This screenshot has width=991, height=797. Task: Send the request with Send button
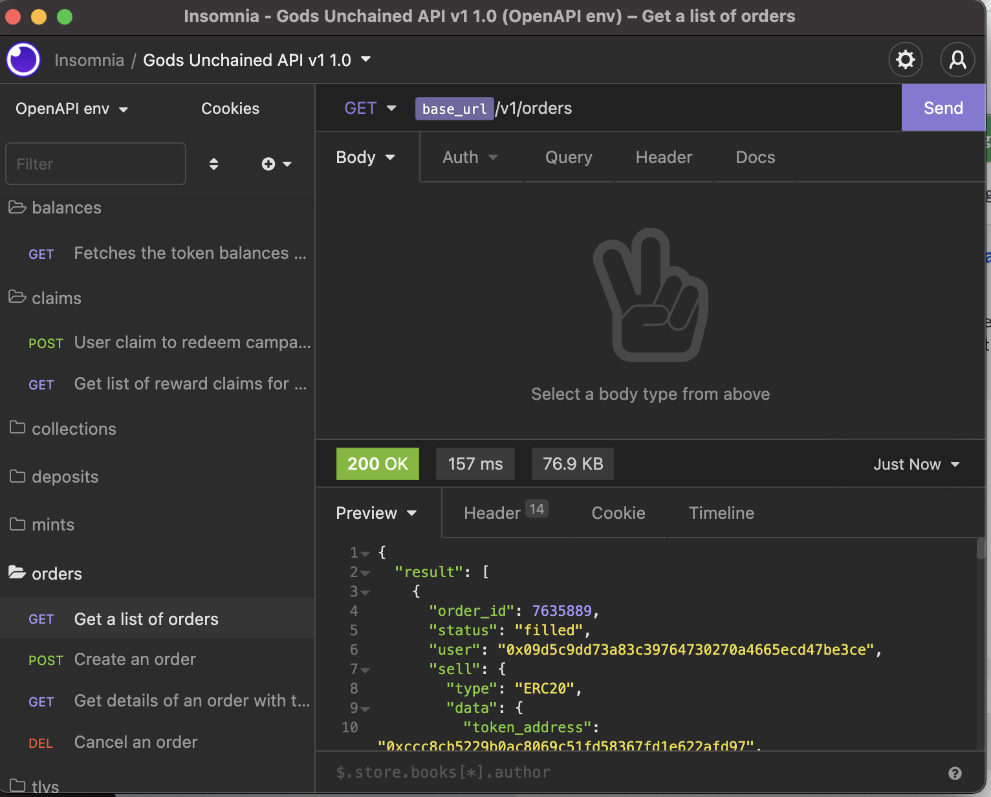pyautogui.click(x=943, y=108)
